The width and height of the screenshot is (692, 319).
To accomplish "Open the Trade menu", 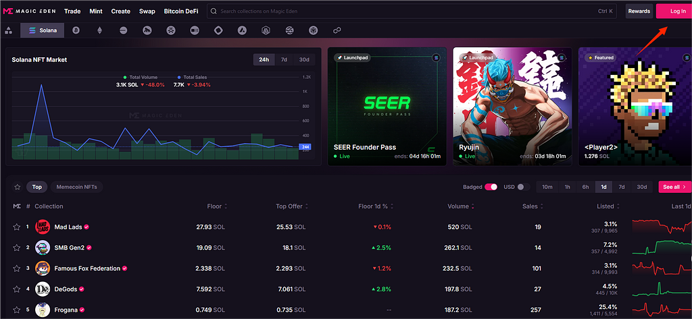I will [x=72, y=11].
